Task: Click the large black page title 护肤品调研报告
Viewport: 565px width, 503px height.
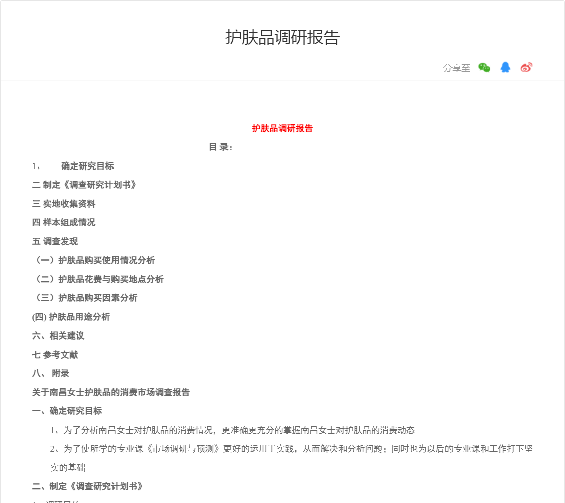Action: [282, 38]
